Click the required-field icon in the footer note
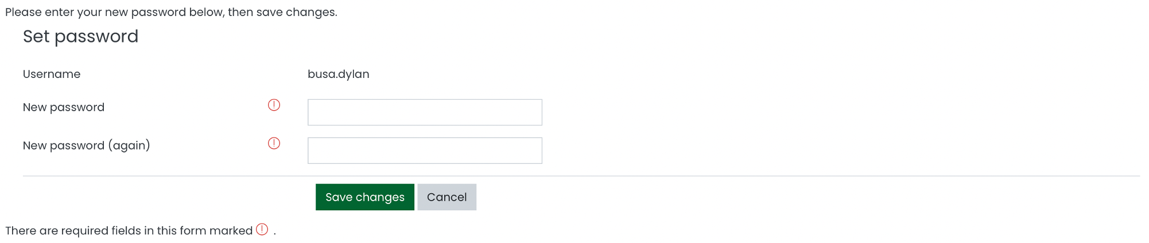 tap(262, 229)
